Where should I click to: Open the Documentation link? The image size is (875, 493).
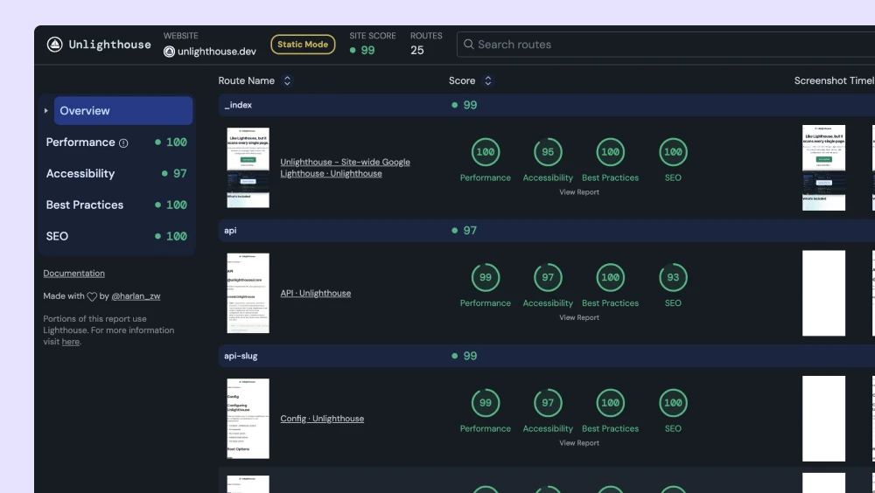click(x=73, y=274)
